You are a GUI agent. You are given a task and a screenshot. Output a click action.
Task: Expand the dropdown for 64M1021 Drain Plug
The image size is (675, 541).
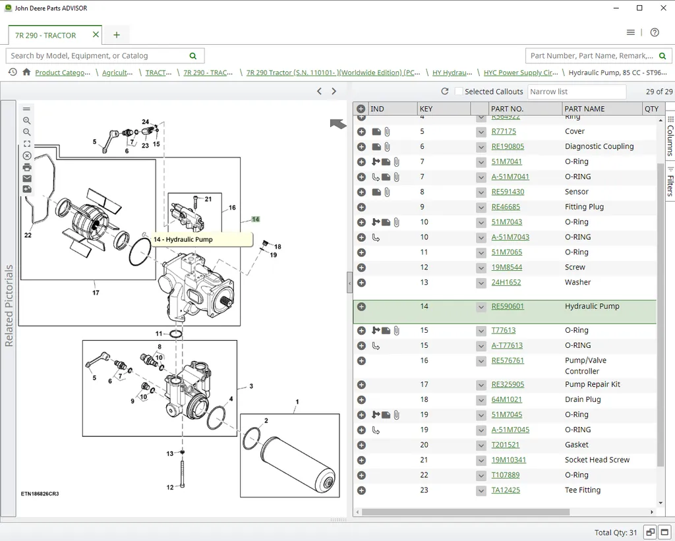click(x=481, y=400)
